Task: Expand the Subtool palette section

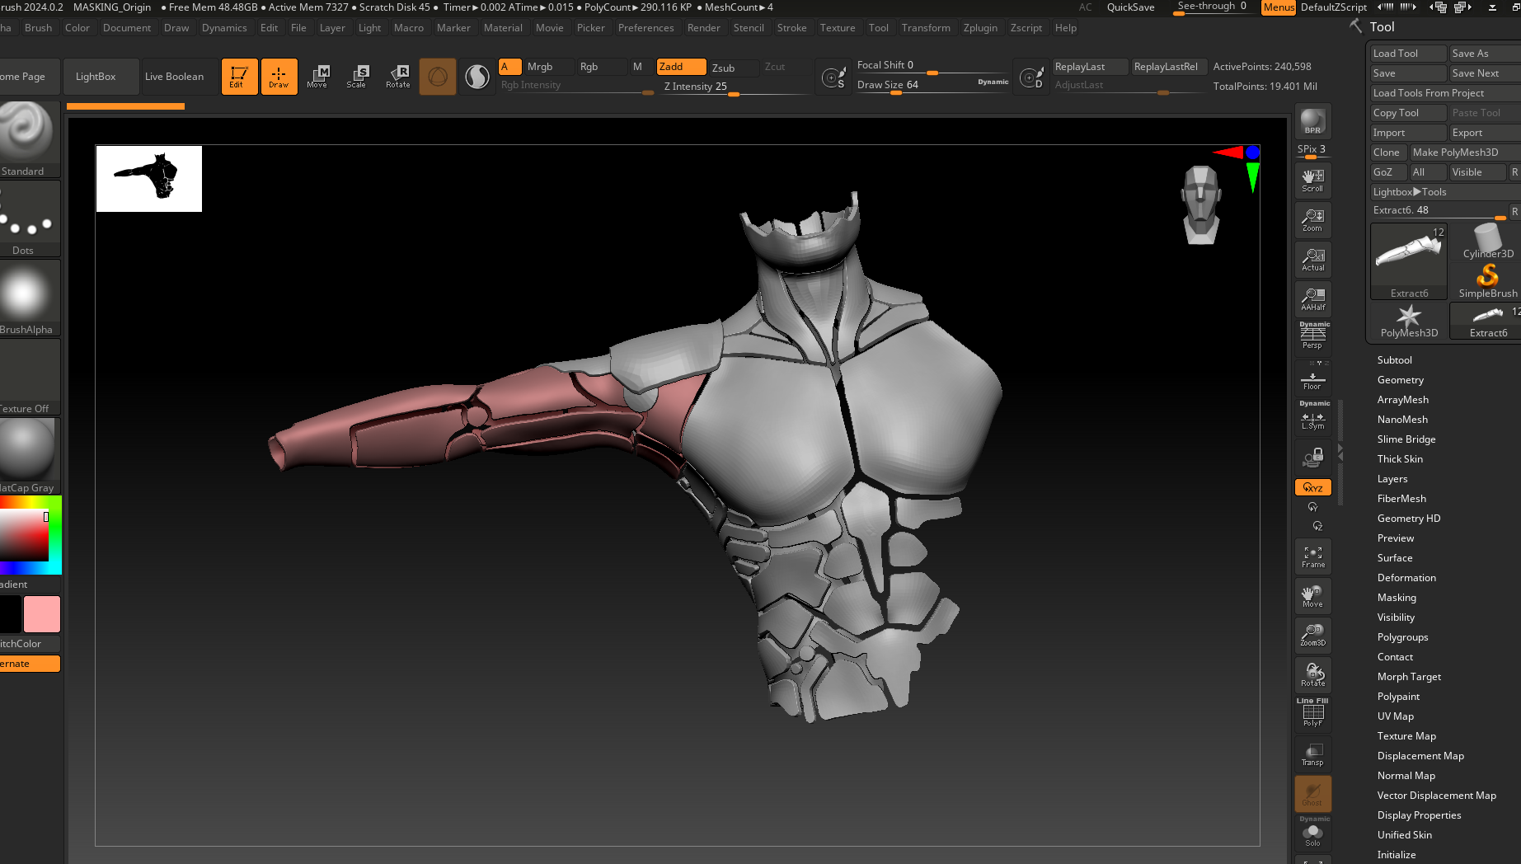Action: pos(1394,360)
